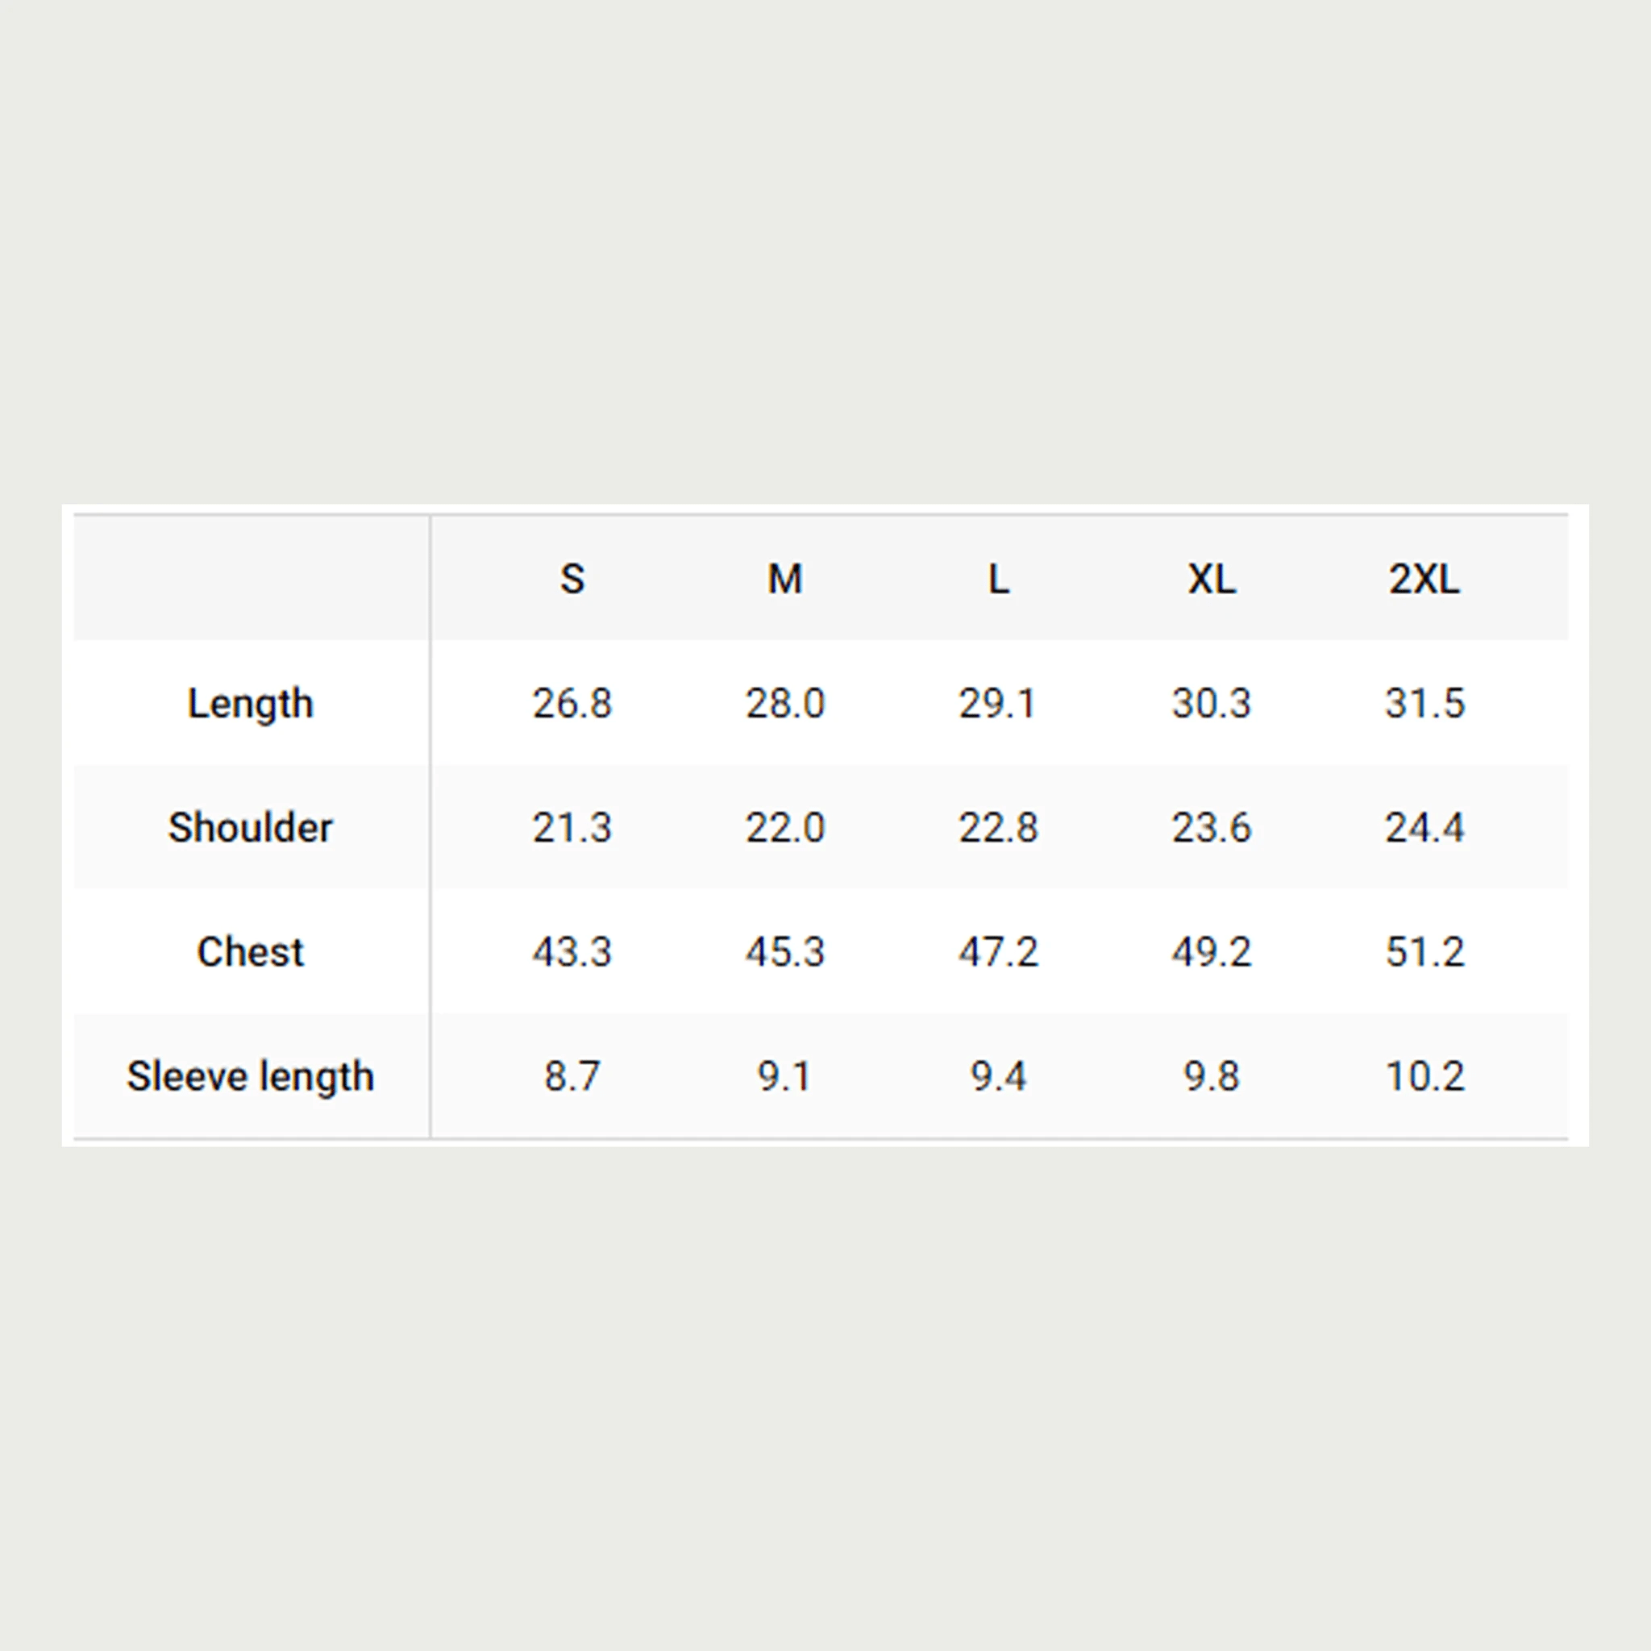Click the 51.2 Chest value for 2XL
1651x1651 pixels.
click(x=1424, y=952)
